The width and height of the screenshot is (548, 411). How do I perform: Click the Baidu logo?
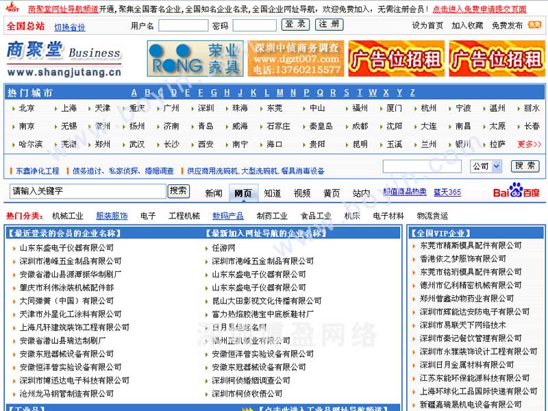coord(516,191)
